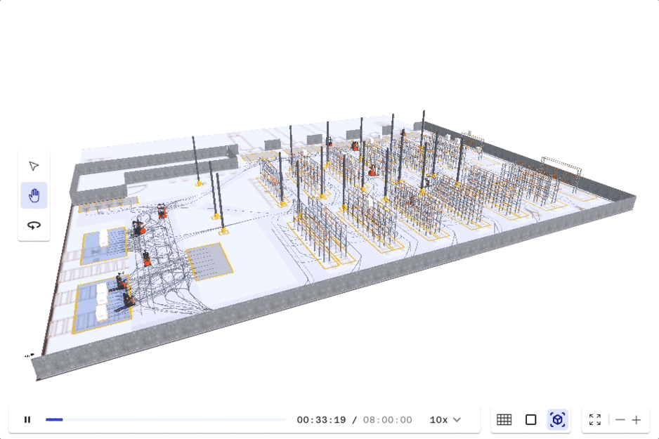659x439 pixels.
Task: Choose the orbit rotate view tool
Action: [34, 225]
